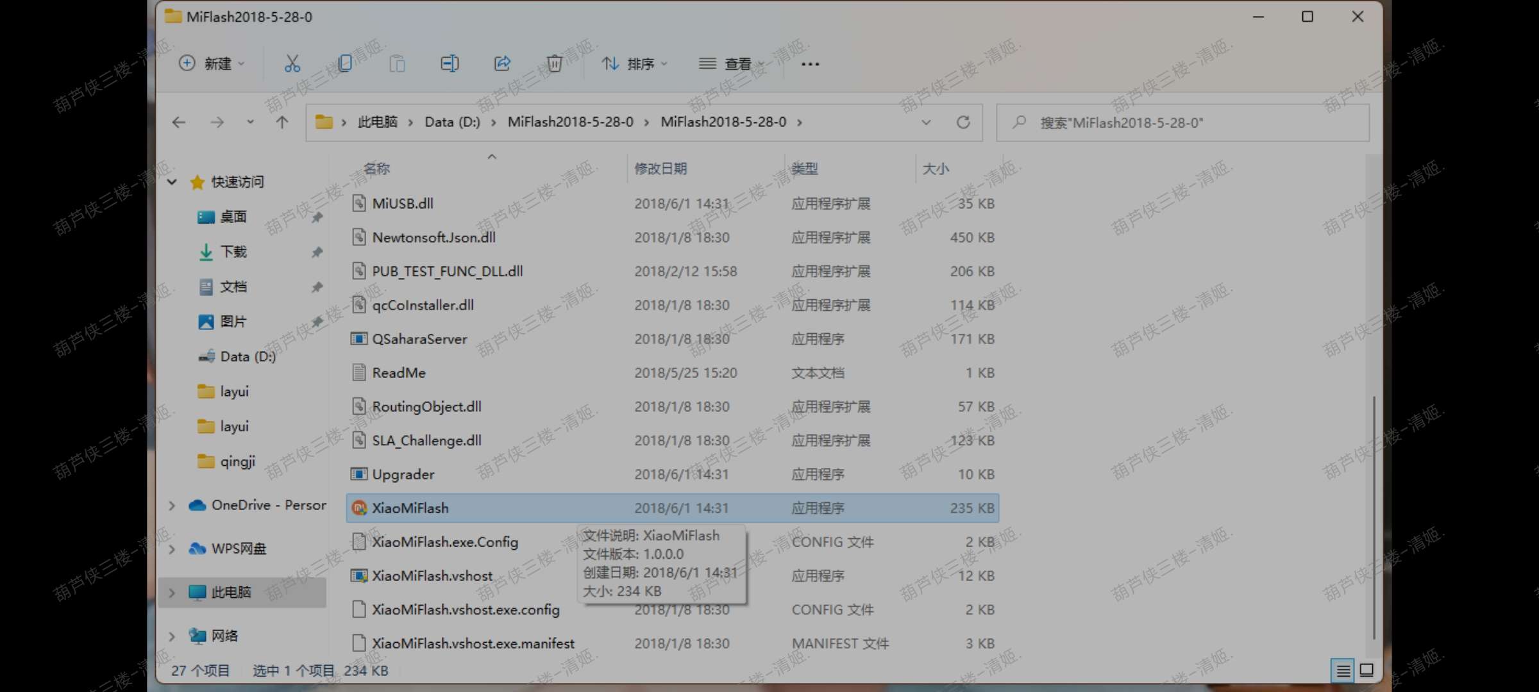This screenshot has width=1539, height=692.
Task: Collapse the 快速访问 tree node
Action: pos(172,182)
